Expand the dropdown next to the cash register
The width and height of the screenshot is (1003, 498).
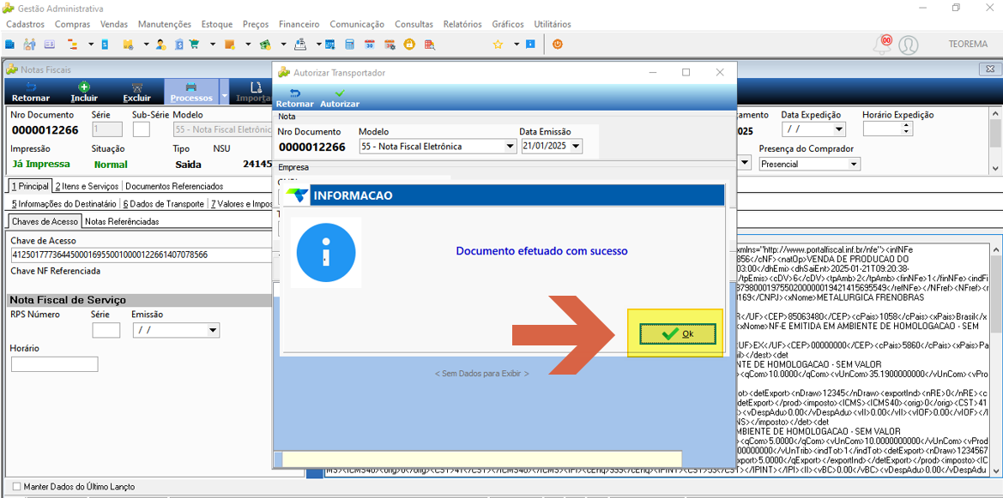pos(318,44)
